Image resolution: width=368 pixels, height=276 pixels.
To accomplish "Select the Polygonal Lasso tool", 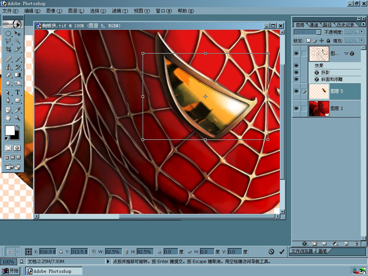I will pos(8,41).
